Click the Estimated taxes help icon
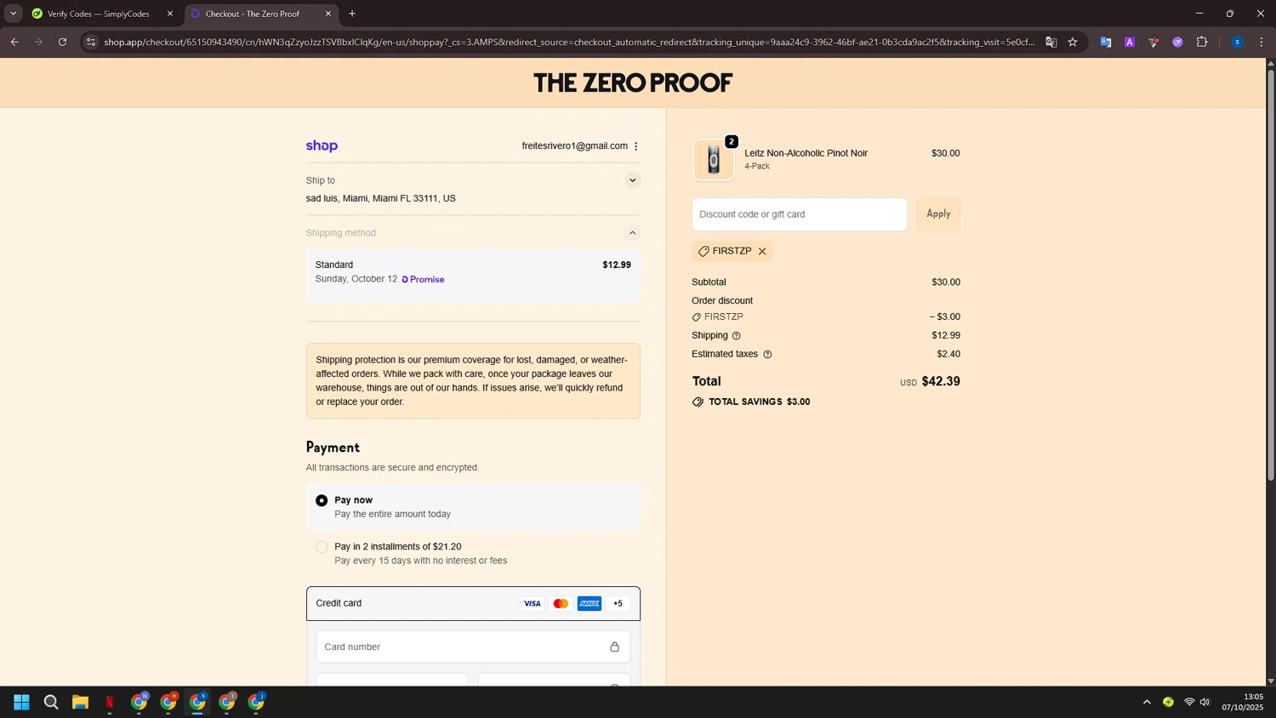Viewport: 1276px width, 718px height. 767,355
